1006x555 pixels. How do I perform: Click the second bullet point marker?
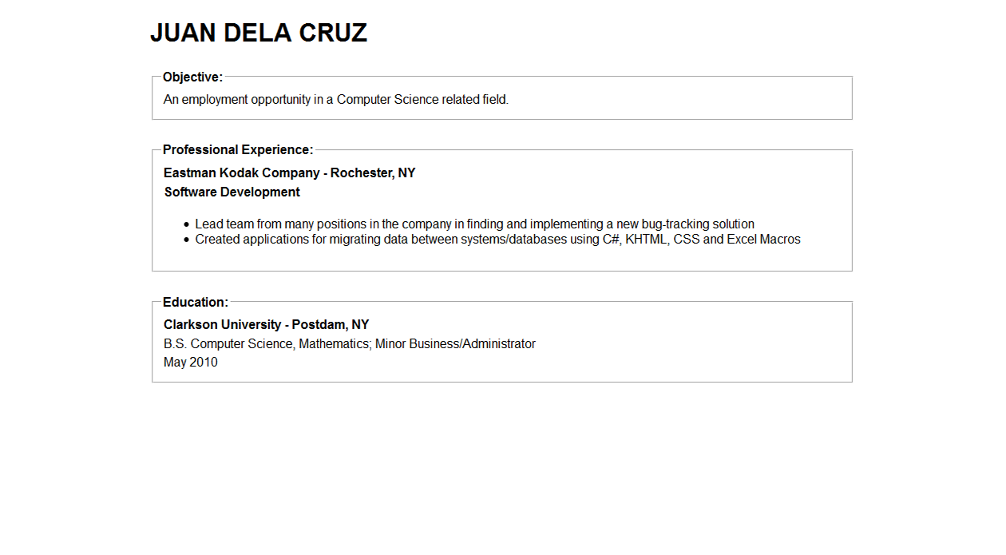187,240
